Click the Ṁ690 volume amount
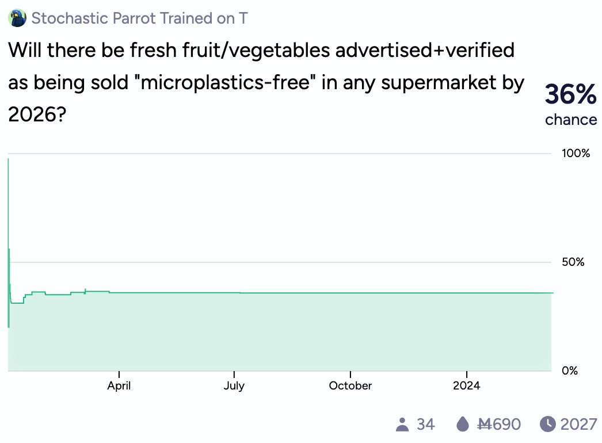 tap(499, 425)
